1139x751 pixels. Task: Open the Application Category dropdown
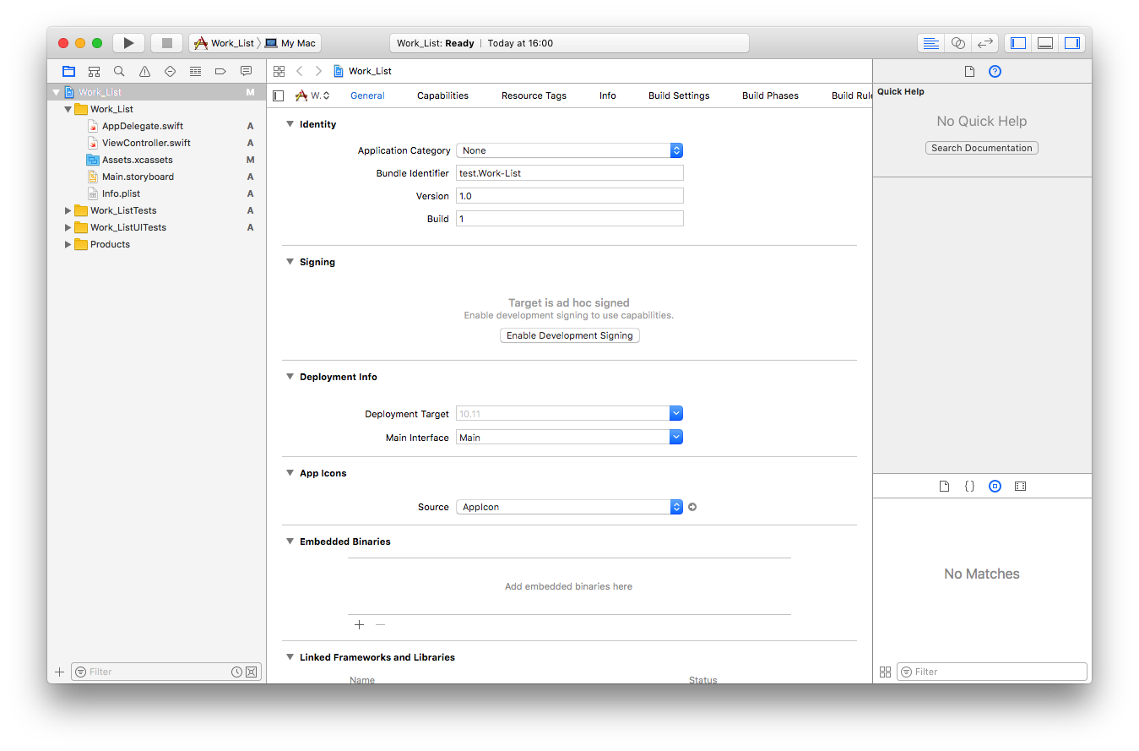(569, 150)
